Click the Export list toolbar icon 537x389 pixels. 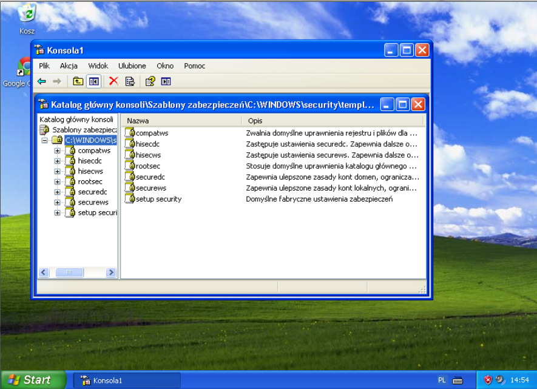tap(130, 81)
